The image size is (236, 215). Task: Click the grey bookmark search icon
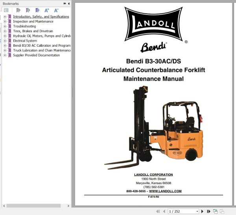tap(18, 10)
